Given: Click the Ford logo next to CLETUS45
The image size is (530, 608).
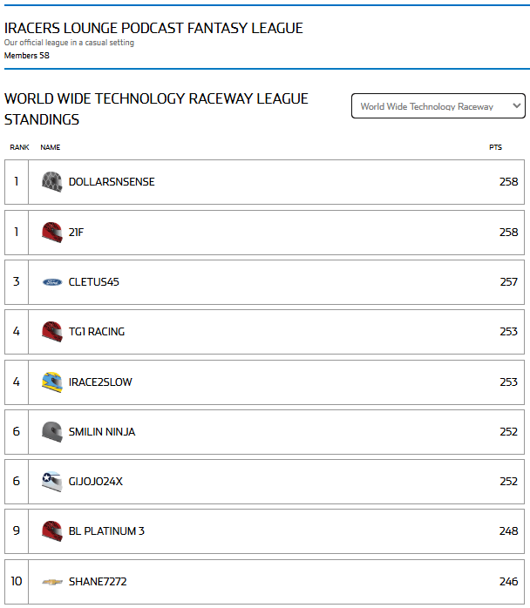Looking at the screenshot, I should [x=52, y=282].
